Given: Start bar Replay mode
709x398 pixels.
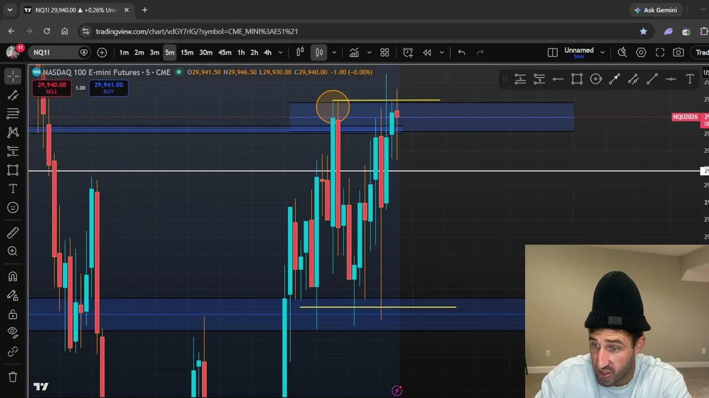Looking at the screenshot, I should tap(427, 53).
